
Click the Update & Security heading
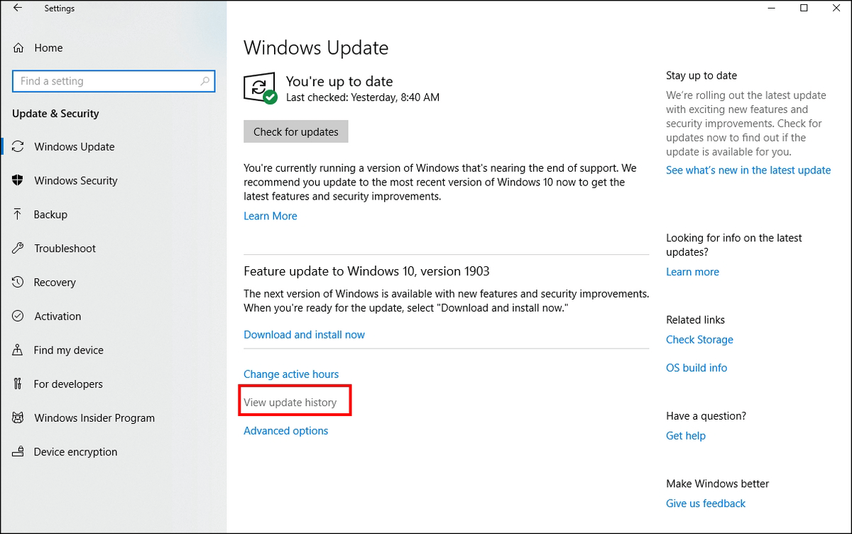click(55, 114)
